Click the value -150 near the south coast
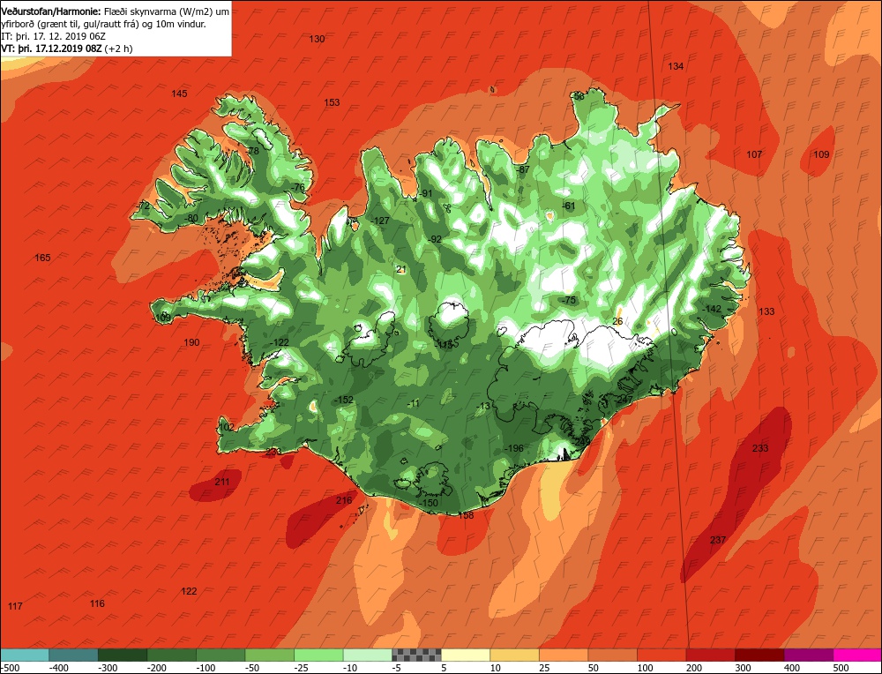 click(428, 503)
